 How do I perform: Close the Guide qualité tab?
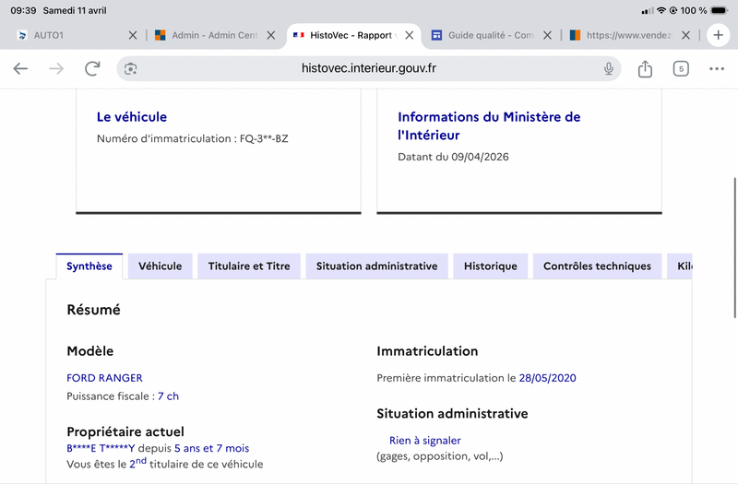(547, 35)
